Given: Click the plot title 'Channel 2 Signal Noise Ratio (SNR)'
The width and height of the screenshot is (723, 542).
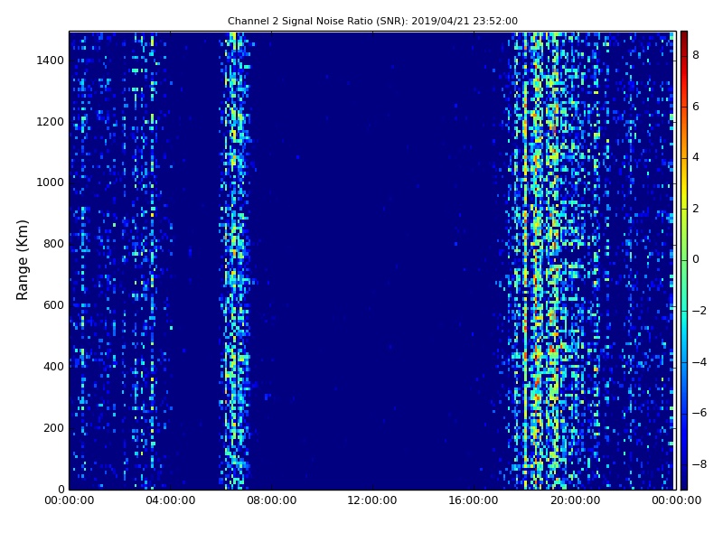Looking at the screenshot, I should [372, 21].
